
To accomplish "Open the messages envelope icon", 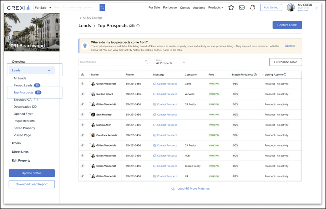I will click(242, 7).
